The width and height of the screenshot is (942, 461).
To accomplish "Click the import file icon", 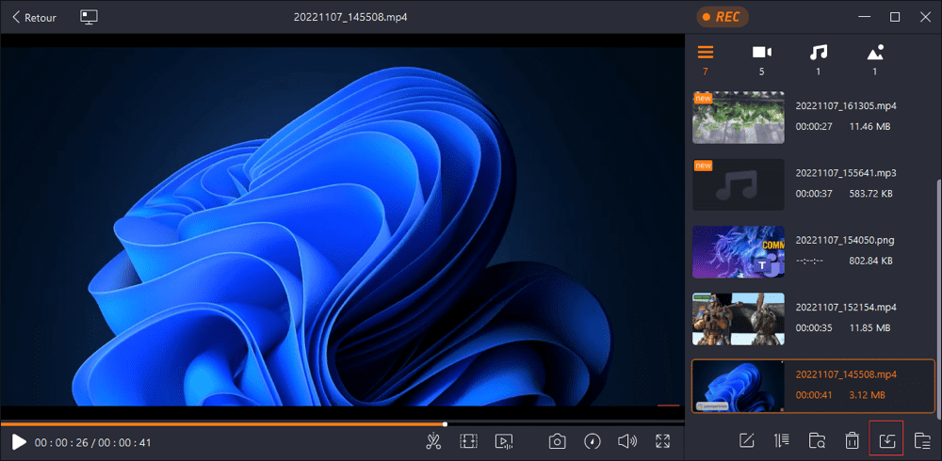I will coord(886,440).
